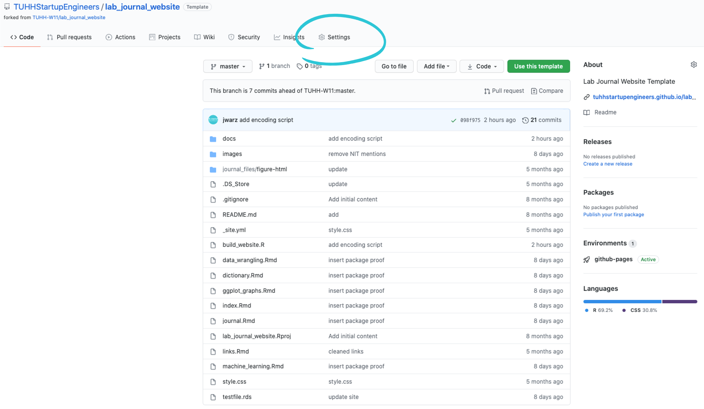This screenshot has height=409, width=704.
Task: Open the Code download dropdown
Action: point(482,66)
